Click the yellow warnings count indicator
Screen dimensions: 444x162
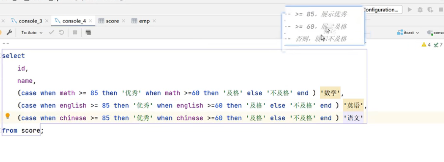(426, 45)
